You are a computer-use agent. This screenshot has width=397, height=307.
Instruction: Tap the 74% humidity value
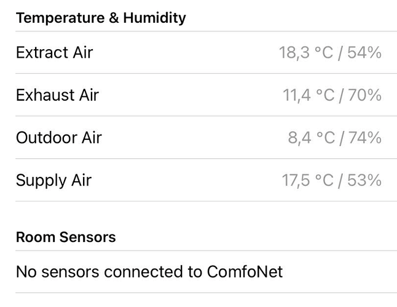tap(364, 138)
